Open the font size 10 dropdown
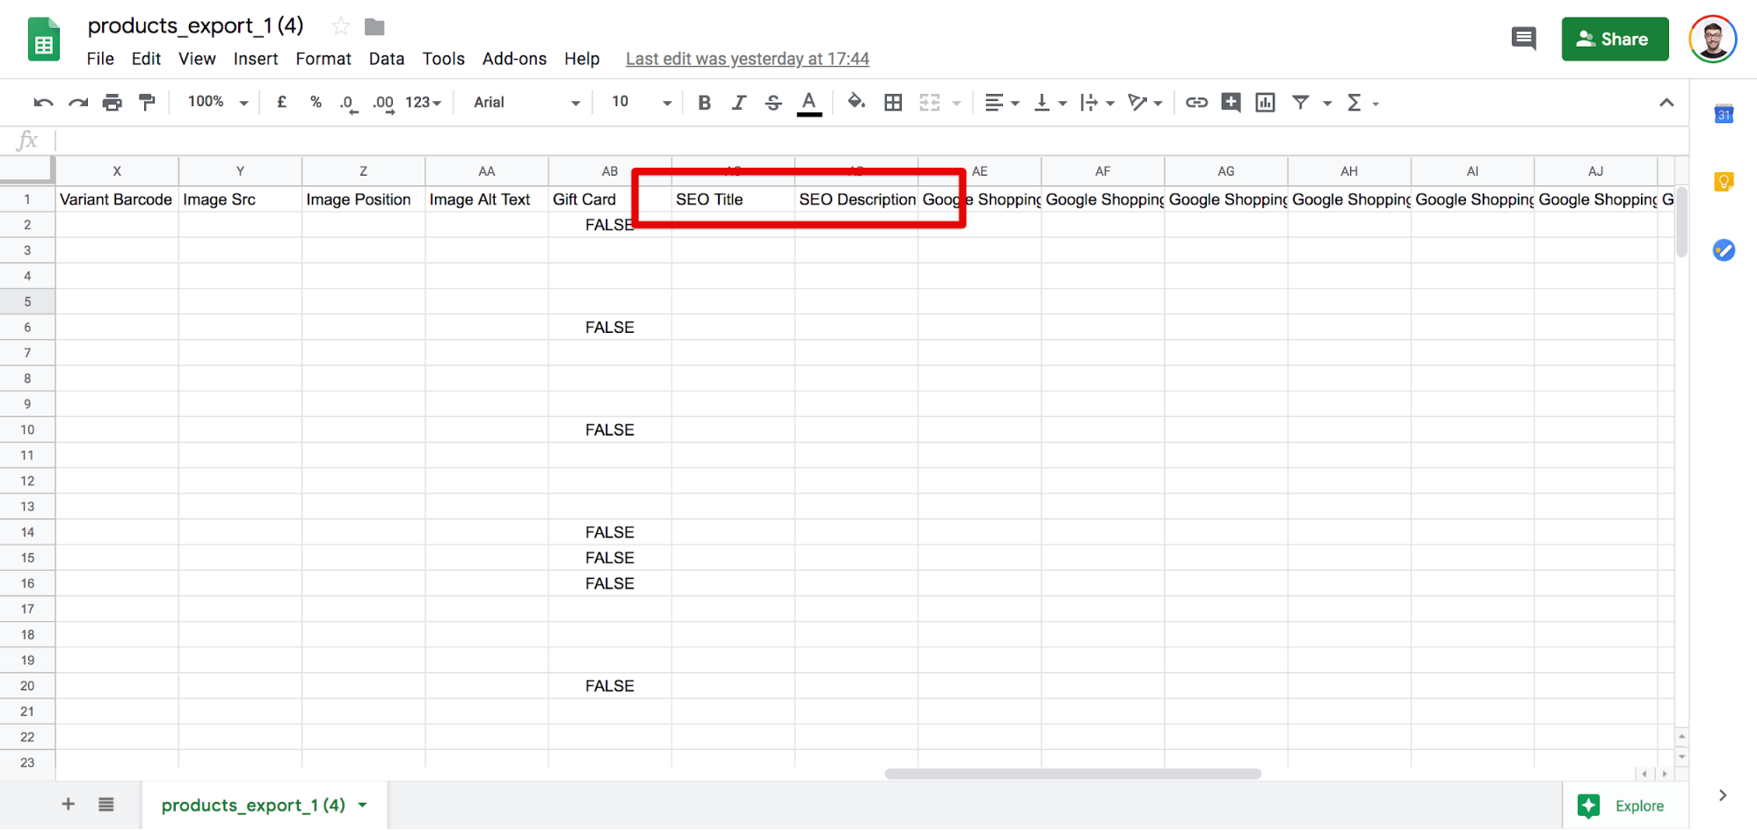Screen dimensions: 1757x830 pos(641,102)
